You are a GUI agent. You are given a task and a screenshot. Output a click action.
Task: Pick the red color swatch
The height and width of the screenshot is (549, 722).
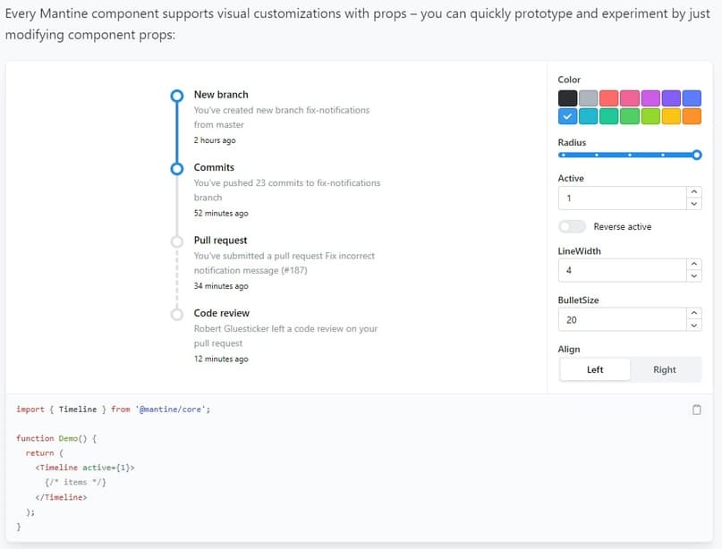click(x=608, y=98)
